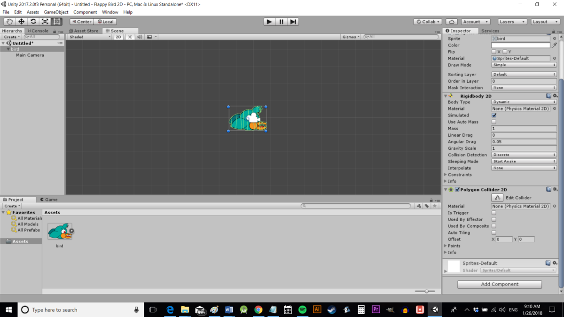Mute Scene view audio
This screenshot has height=317, width=564.
click(x=139, y=37)
